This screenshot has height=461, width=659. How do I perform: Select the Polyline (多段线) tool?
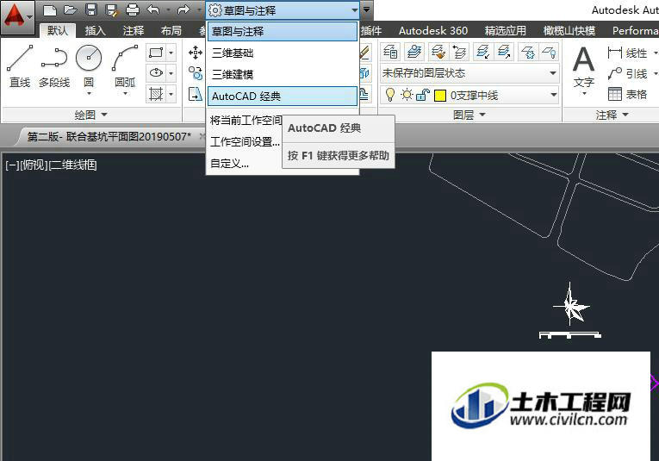(53, 66)
